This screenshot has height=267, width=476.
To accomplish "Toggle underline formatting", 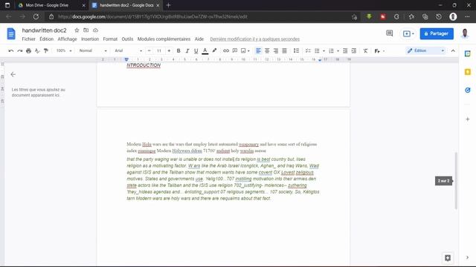I will tap(196, 51).
